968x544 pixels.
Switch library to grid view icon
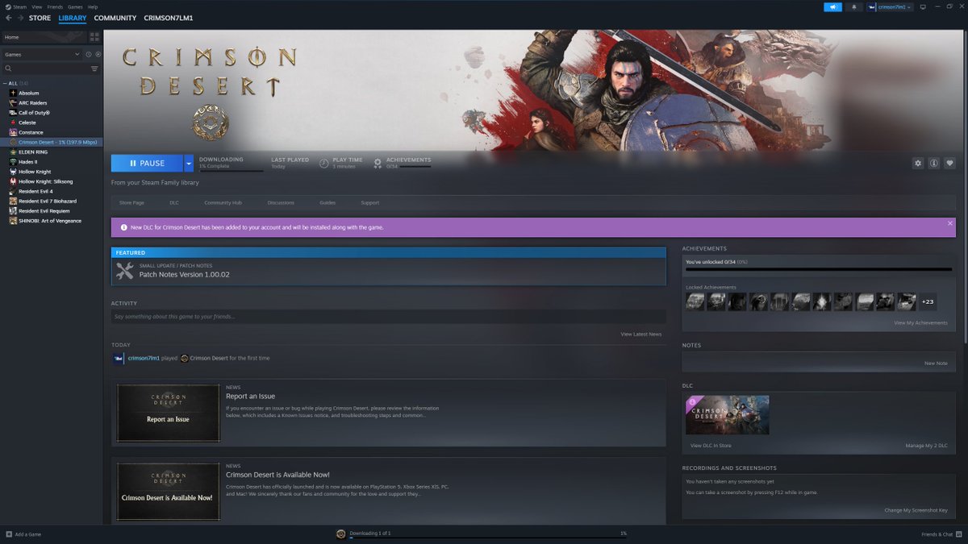click(x=94, y=37)
